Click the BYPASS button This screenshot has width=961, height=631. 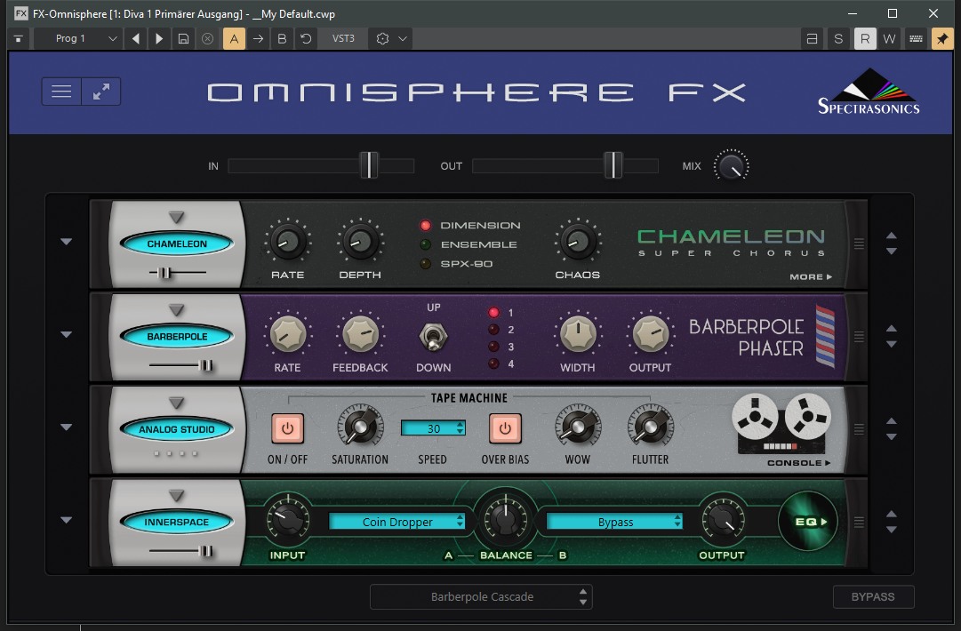(873, 597)
